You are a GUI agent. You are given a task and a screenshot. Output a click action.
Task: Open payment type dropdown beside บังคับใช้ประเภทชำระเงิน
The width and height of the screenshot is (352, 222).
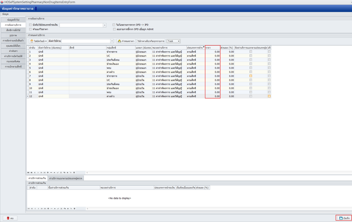[x=104, y=25]
